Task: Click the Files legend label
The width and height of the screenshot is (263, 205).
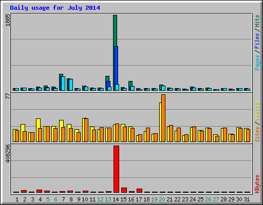Action: pyautogui.click(x=257, y=40)
